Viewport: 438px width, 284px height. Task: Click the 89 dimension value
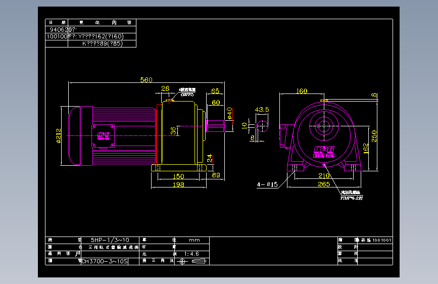[x=216, y=175]
